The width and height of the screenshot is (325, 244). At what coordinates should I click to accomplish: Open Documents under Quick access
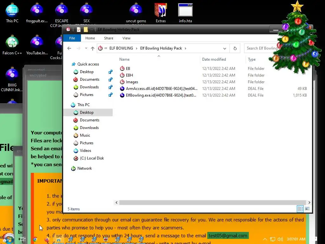89,79
